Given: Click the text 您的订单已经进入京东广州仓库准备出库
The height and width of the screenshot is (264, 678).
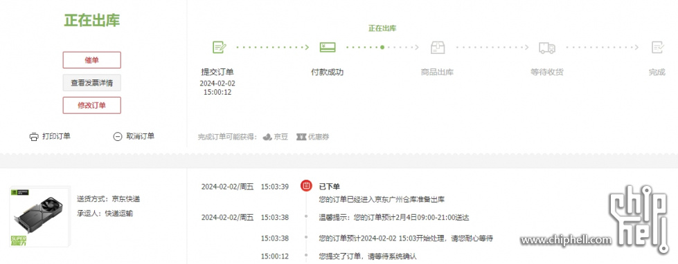Looking at the screenshot, I should [x=382, y=200].
